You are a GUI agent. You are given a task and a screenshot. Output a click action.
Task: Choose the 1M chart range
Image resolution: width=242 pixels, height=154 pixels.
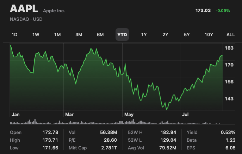[x=57, y=35]
